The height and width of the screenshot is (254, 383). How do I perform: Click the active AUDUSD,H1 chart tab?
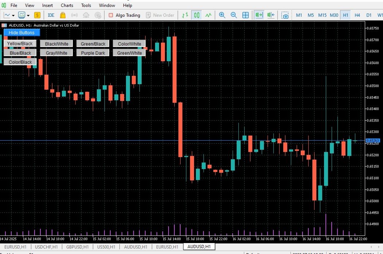pyautogui.click(x=199, y=247)
